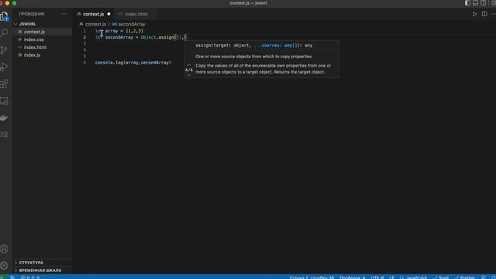The image size is (496, 279).
Task: Open context.js in the file explorer
Action: [34, 32]
